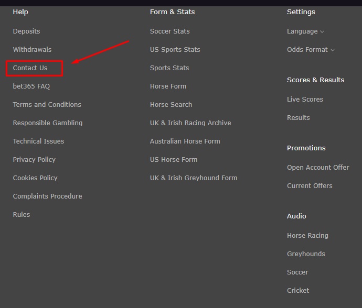Viewport: 362px width, 308px height.
Task: Open the Sports Stats link
Action: [169, 68]
